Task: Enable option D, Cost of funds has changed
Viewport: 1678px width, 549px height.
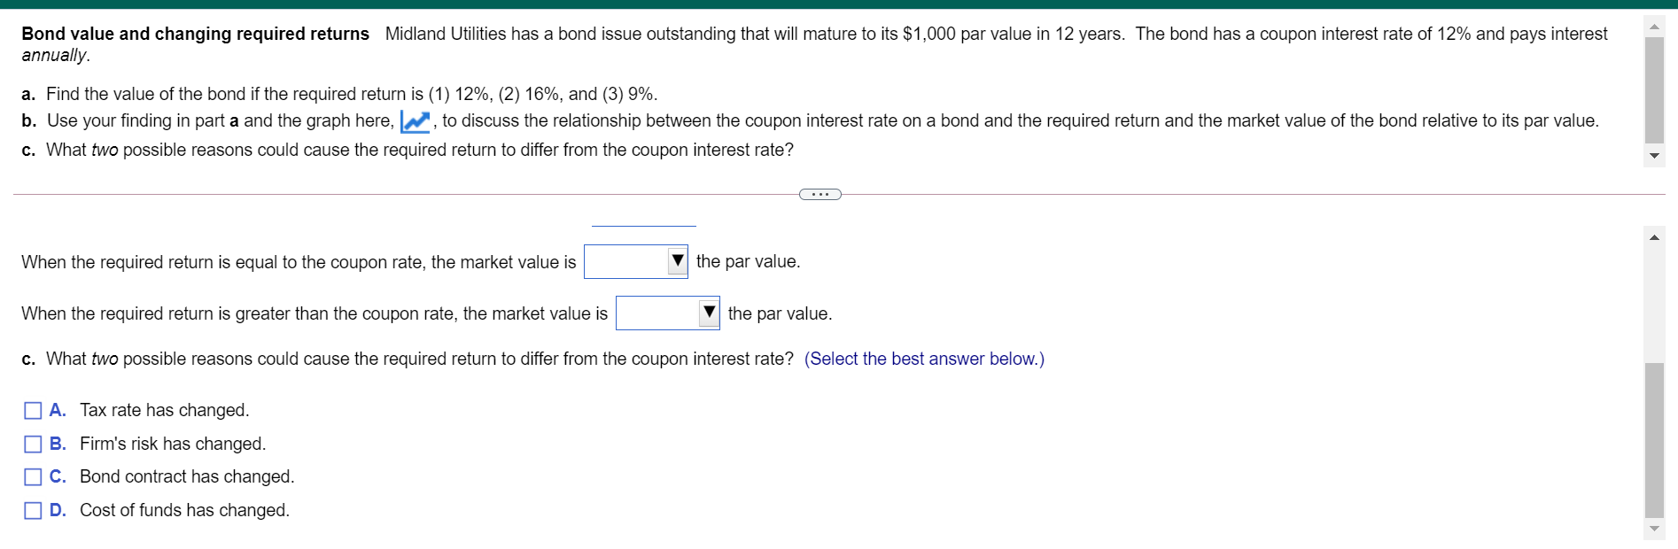Action: click(32, 510)
